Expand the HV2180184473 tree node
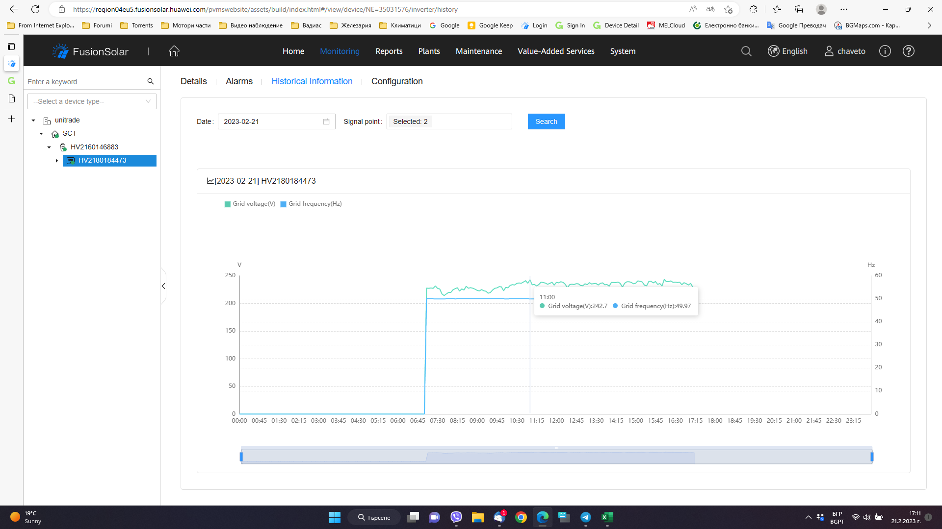Image resolution: width=942 pixels, height=529 pixels. point(57,161)
